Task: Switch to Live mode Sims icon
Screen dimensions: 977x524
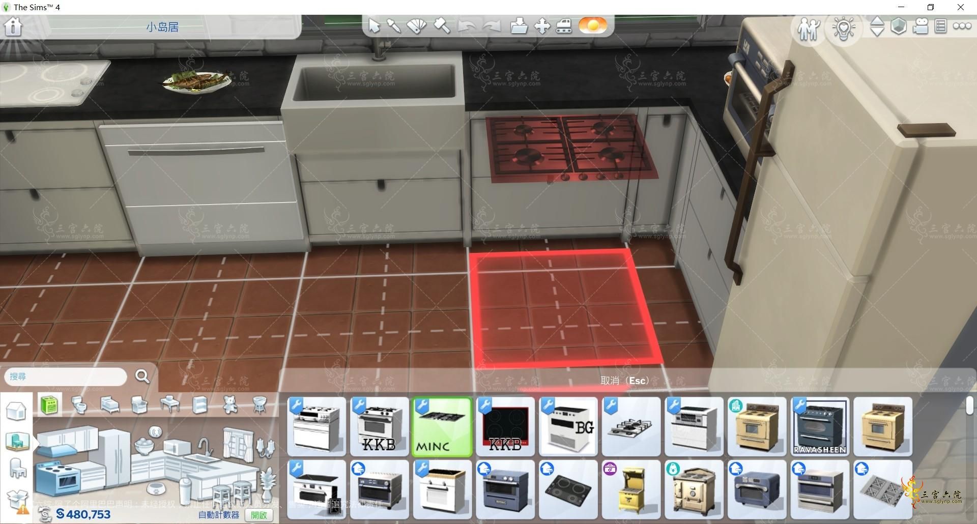Action: click(809, 28)
